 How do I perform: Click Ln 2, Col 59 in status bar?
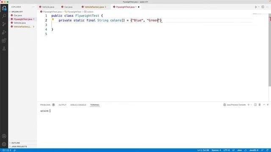tap(203, 150)
